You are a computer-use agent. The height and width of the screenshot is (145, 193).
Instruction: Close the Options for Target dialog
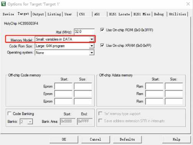188,4
